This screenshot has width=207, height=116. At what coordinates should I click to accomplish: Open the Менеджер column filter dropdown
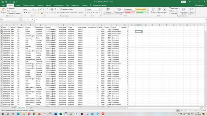45,27
